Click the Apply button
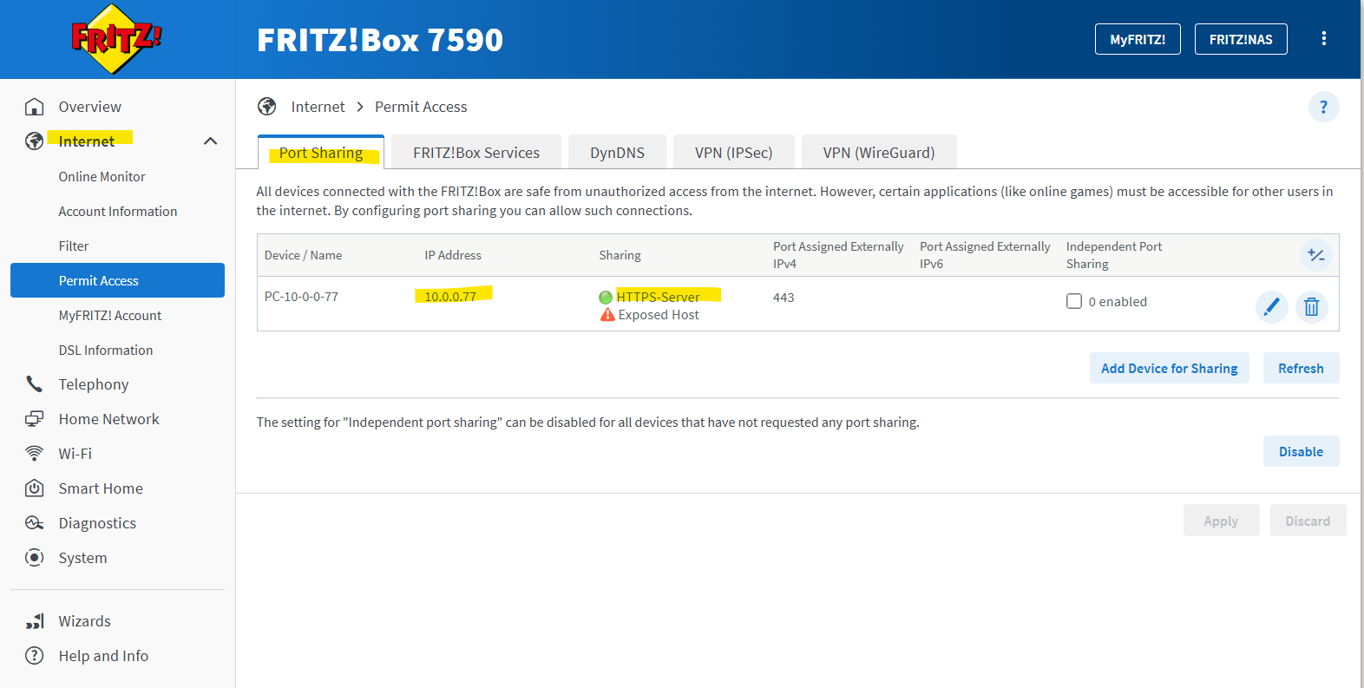 [1222, 521]
